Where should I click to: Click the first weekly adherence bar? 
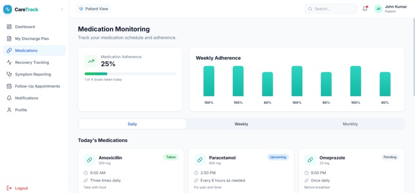click(x=209, y=81)
